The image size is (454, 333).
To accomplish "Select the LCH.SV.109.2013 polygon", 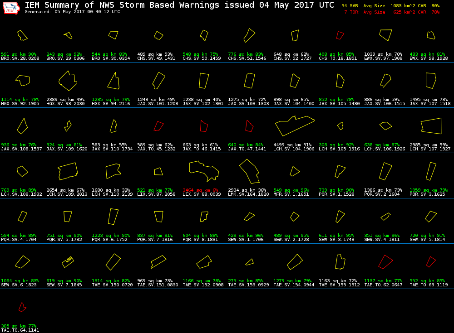I will coord(68,171).
